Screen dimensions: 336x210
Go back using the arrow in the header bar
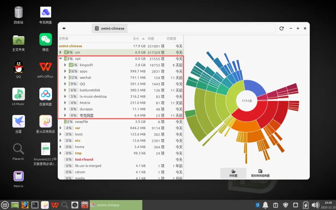point(64,28)
